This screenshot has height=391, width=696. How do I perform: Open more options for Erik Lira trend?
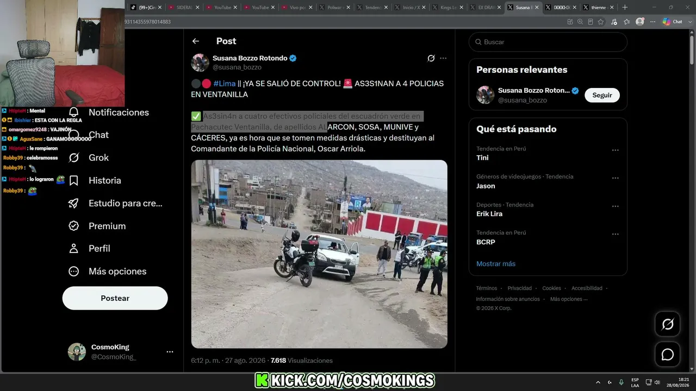click(615, 206)
